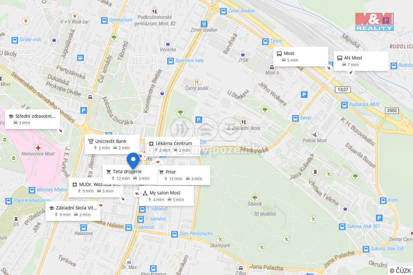This screenshot has height=275, width=413.
Task: Click the Most train station card
Action: click(x=301, y=56)
